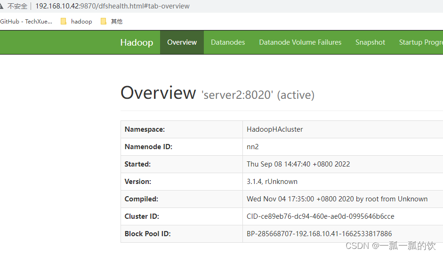The height and width of the screenshot is (255, 443).
Task: Open Datanode Volume Failures tab
Action: coord(300,42)
